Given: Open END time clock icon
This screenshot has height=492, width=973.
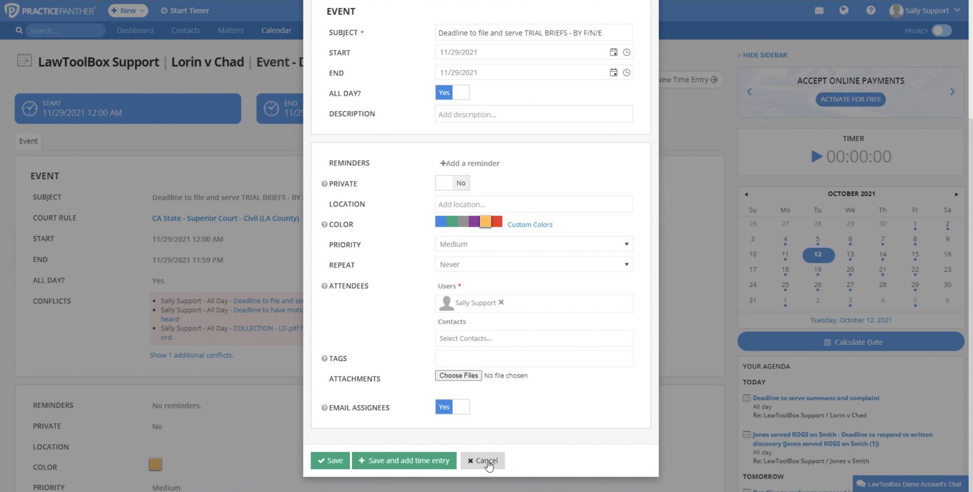Looking at the screenshot, I should tap(627, 73).
